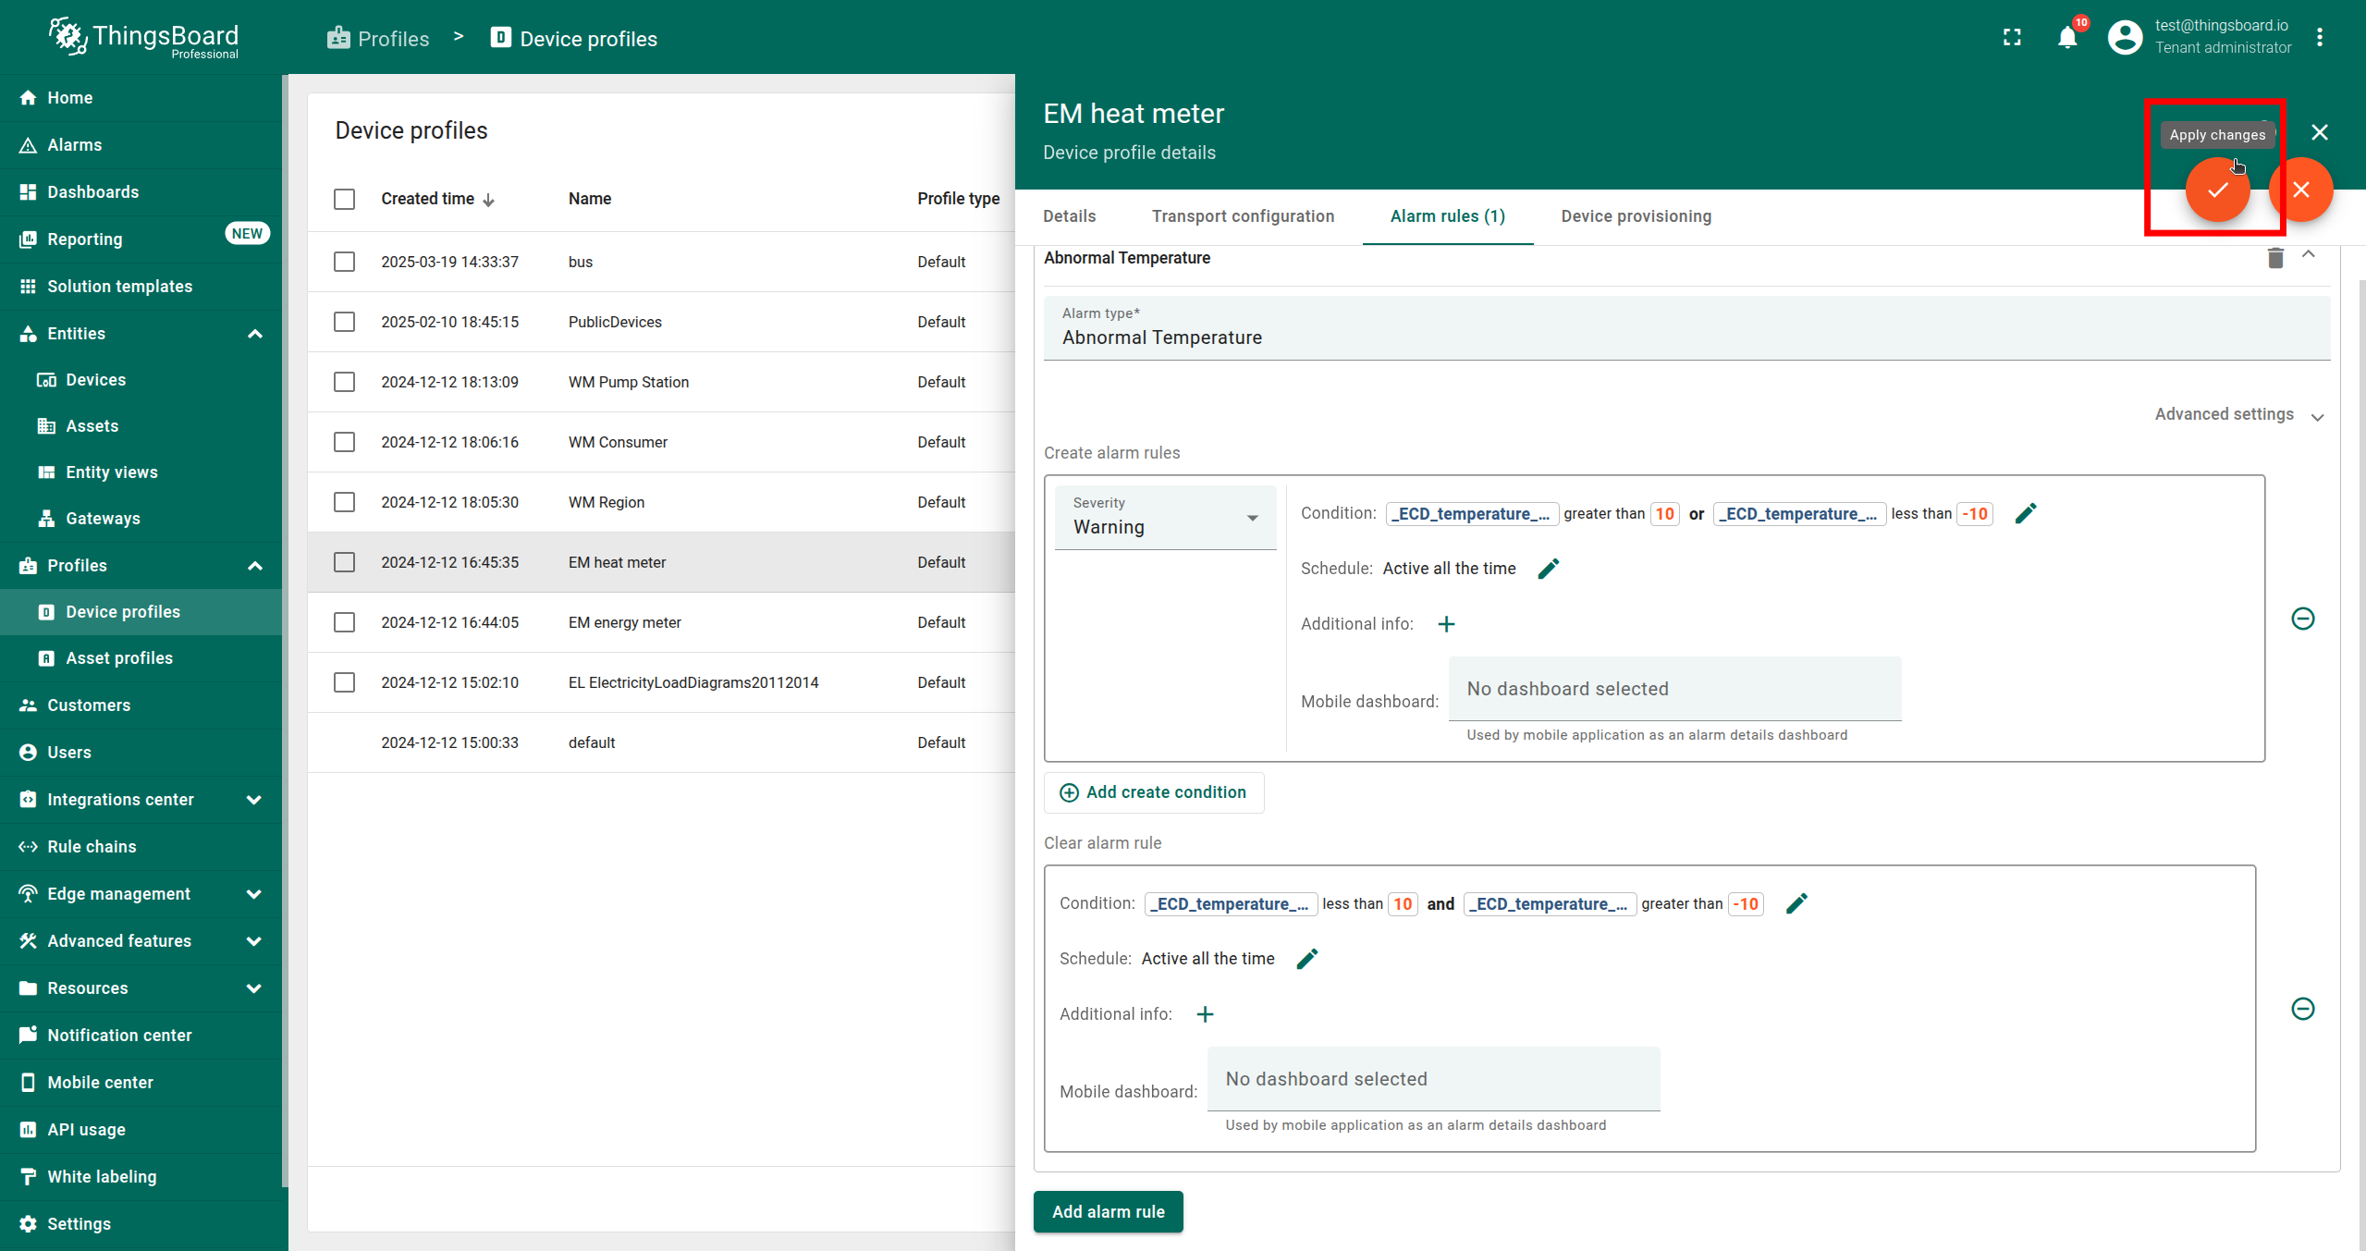Remove the clear alarm rule condition
The width and height of the screenshot is (2366, 1251).
tap(2302, 1009)
